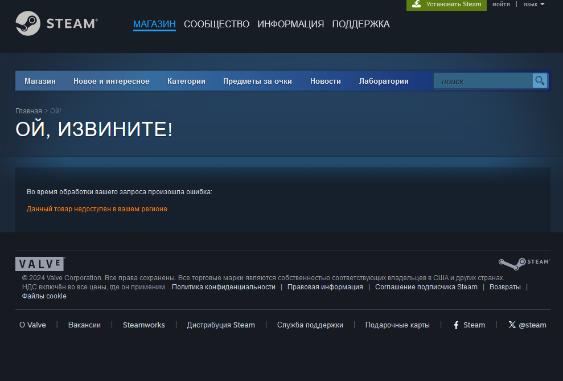Image resolution: width=563 pixels, height=381 pixels.
Task: Open the СООБЩЕСТВО top menu item
Action: pyautogui.click(x=216, y=24)
